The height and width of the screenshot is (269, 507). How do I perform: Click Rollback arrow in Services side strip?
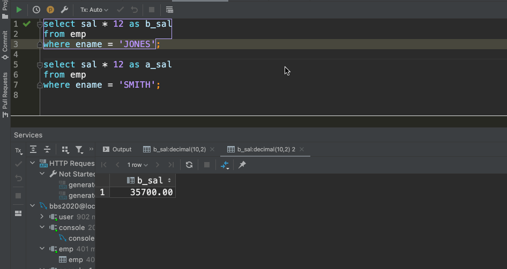[18, 179]
